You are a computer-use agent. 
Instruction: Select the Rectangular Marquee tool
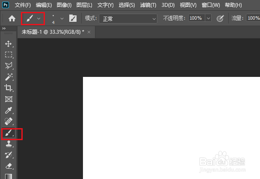pyautogui.click(x=9, y=55)
